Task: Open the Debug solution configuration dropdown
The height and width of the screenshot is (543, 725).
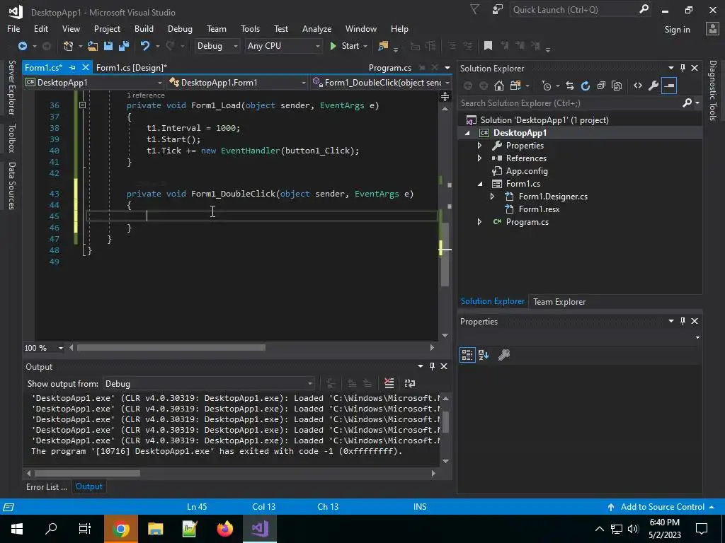Action: tap(217, 46)
